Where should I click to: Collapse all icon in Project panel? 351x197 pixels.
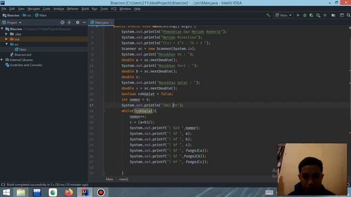[69, 22]
